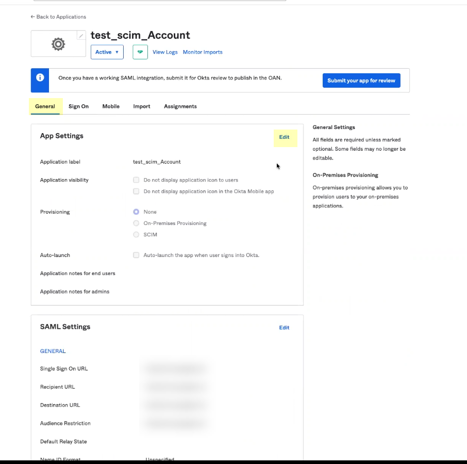
Task: Open the Assignments tab
Action: pos(180,106)
